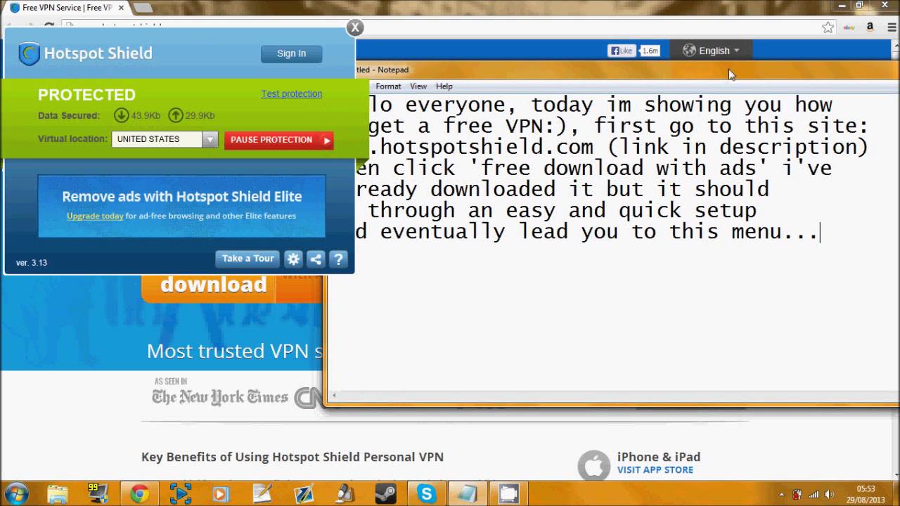The height and width of the screenshot is (506, 900).
Task: Click the Notepad horizontal scrollbar left arrow
Action: 334,396
